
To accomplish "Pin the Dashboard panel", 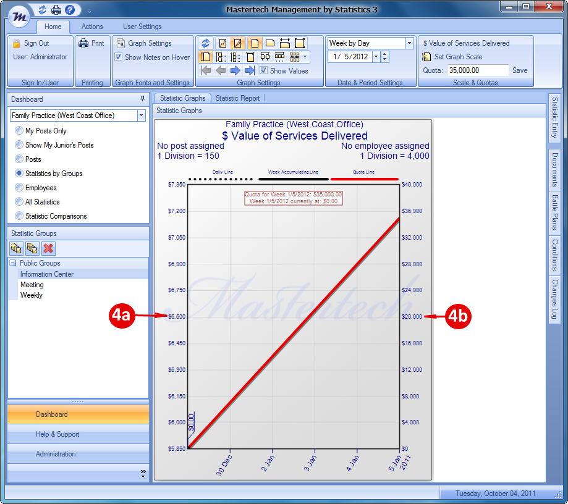I will (142, 98).
